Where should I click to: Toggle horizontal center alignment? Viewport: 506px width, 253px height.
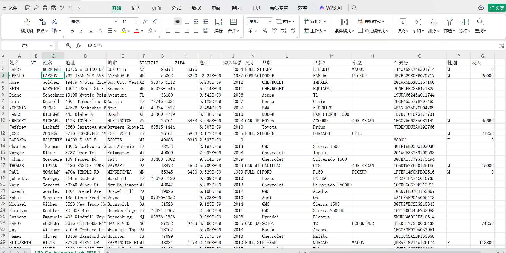point(177,31)
